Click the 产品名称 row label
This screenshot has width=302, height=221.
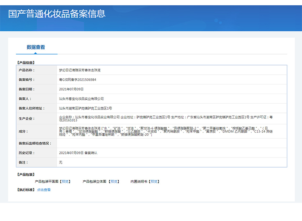27,70
